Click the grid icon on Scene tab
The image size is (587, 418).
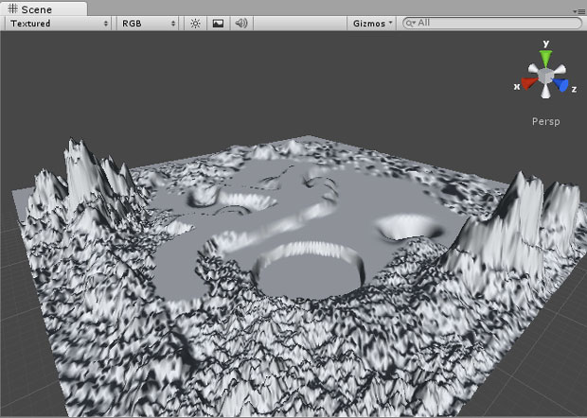[11, 8]
